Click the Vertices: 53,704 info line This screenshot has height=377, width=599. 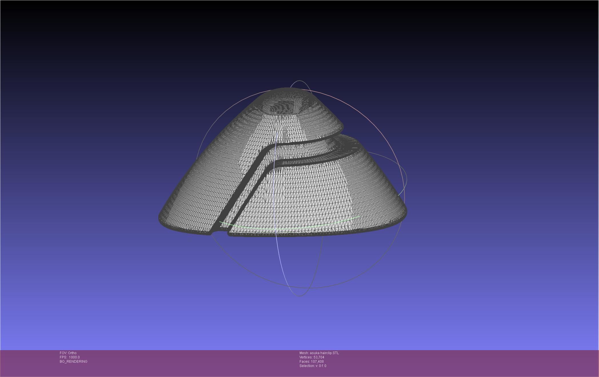click(x=312, y=357)
